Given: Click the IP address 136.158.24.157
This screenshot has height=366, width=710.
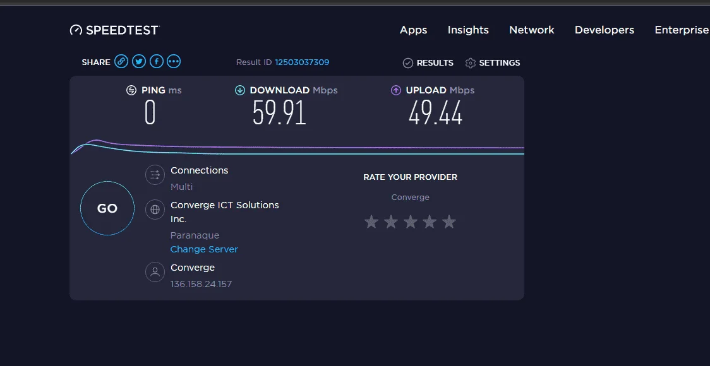Looking at the screenshot, I should click(201, 284).
